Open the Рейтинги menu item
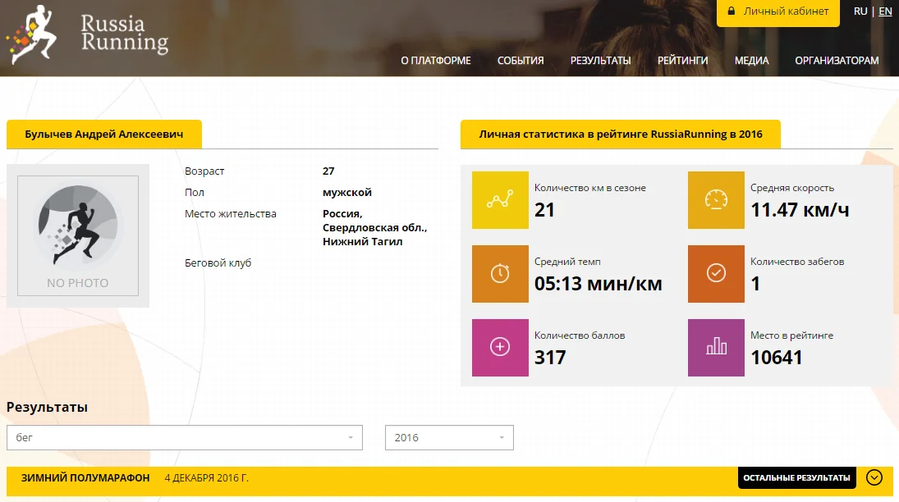The height and width of the screenshot is (502, 899). pyautogui.click(x=682, y=61)
